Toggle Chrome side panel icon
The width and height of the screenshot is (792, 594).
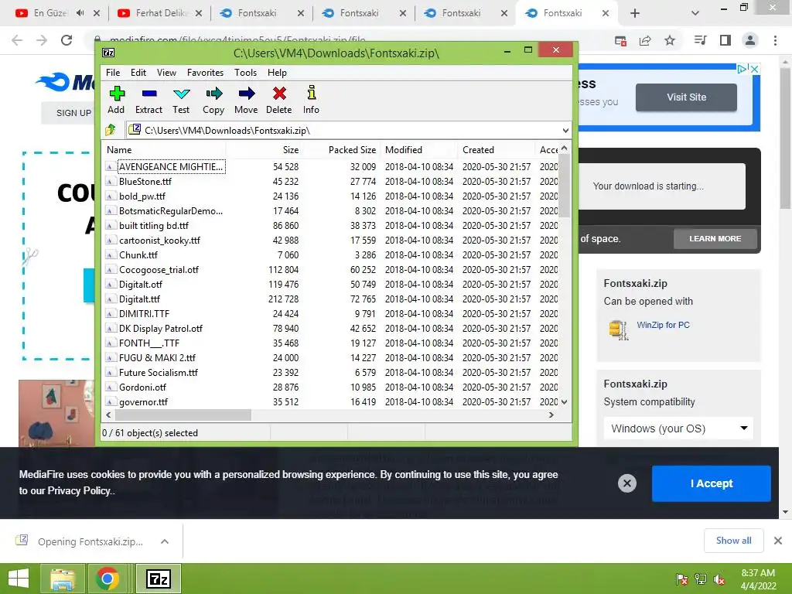coord(725,40)
